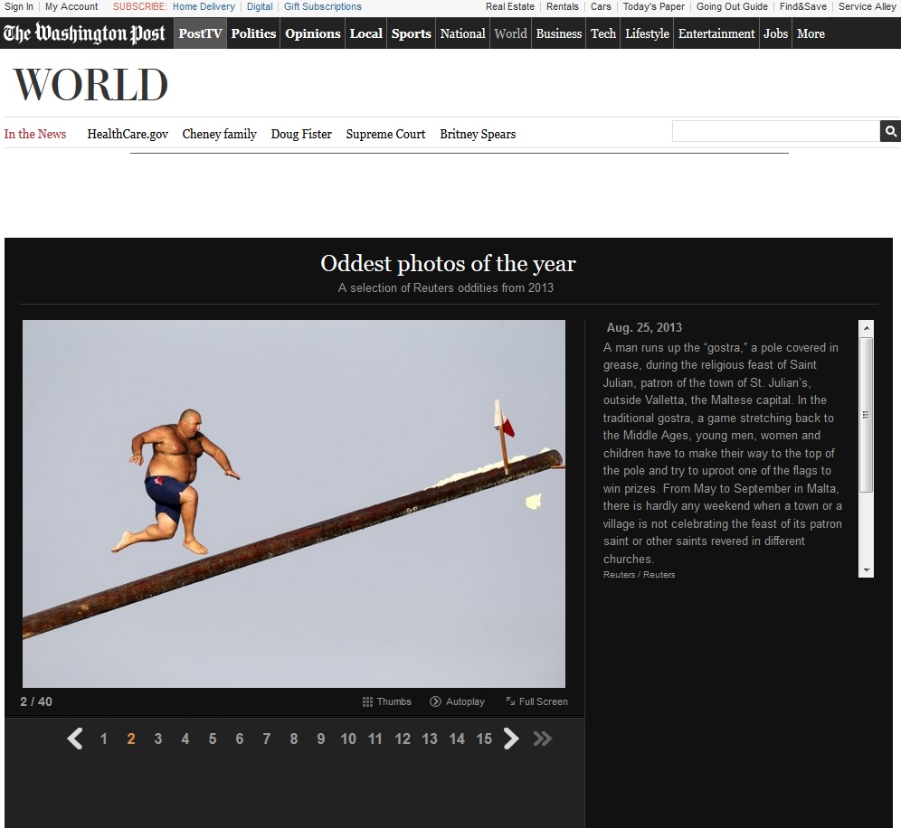Open the Entertainment section
This screenshot has height=828, width=901.
point(716,33)
